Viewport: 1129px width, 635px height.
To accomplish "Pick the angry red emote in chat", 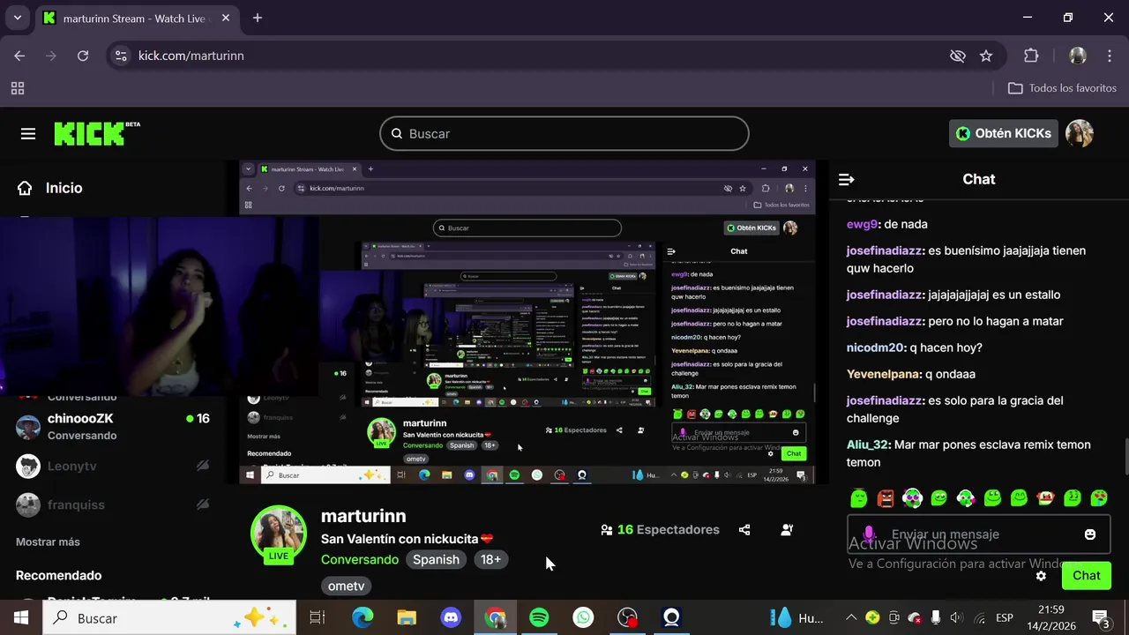I will click(886, 498).
